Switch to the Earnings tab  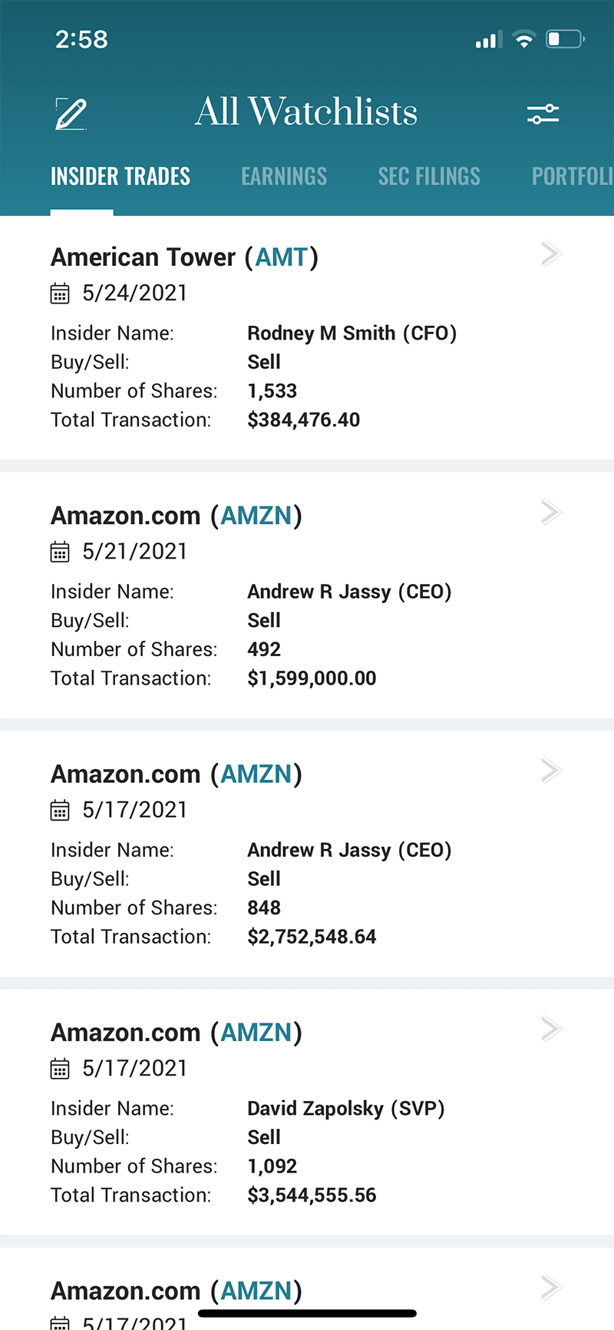[x=284, y=177]
